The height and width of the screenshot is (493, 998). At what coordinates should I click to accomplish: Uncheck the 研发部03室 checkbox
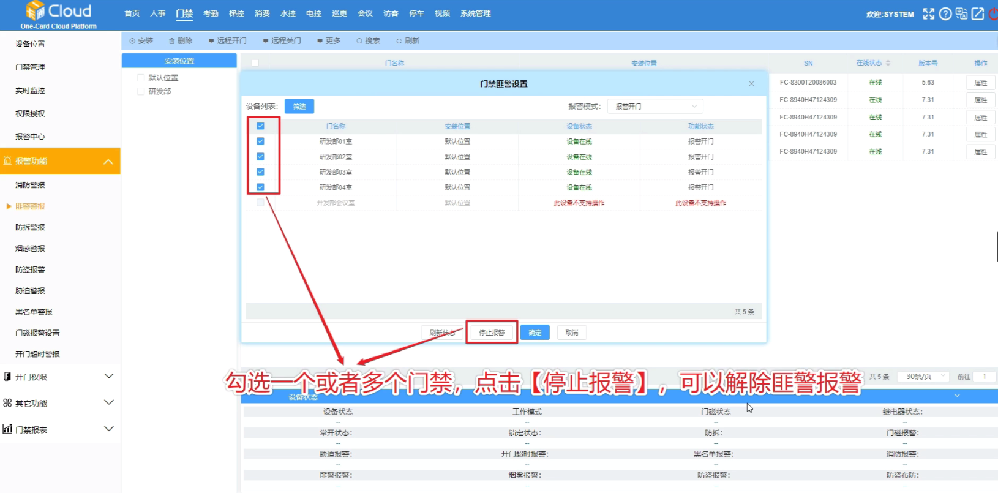pyautogui.click(x=260, y=172)
